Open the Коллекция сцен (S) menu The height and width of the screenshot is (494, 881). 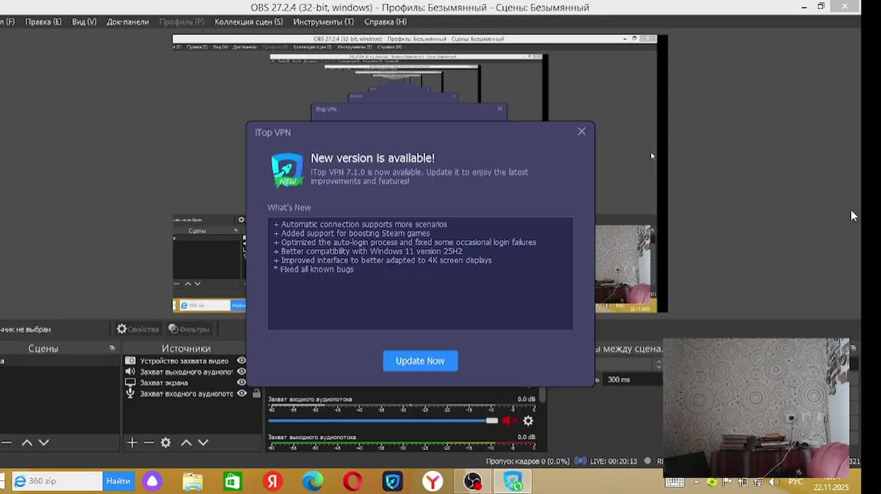pos(248,22)
